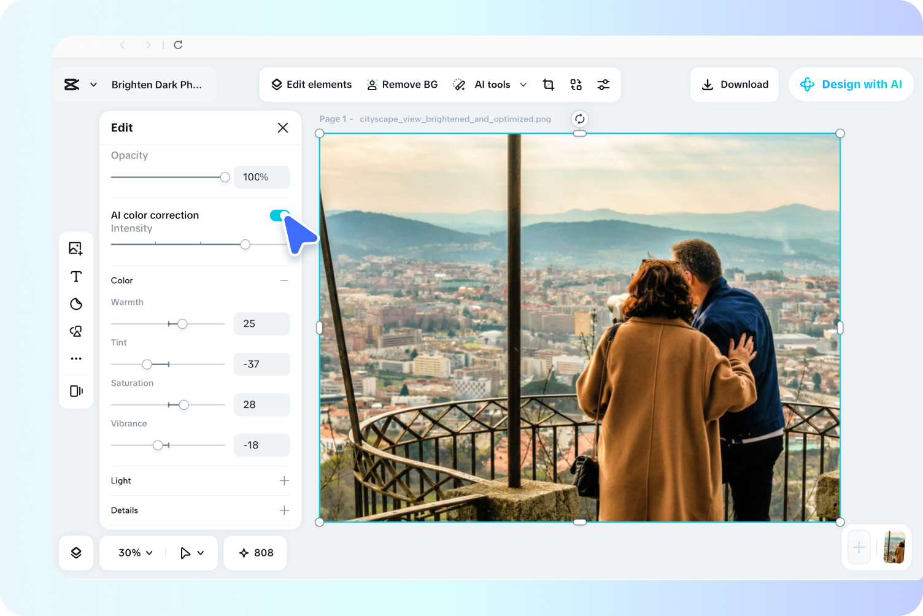Open the Add Image panel
This screenshot has height=616, width=923.
[x=76, y=248]
